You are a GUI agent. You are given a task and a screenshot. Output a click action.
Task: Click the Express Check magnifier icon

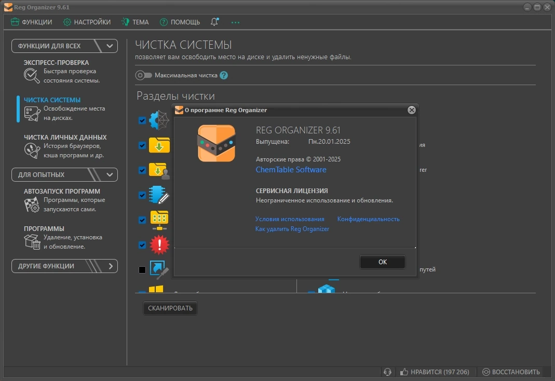point(32,76)
